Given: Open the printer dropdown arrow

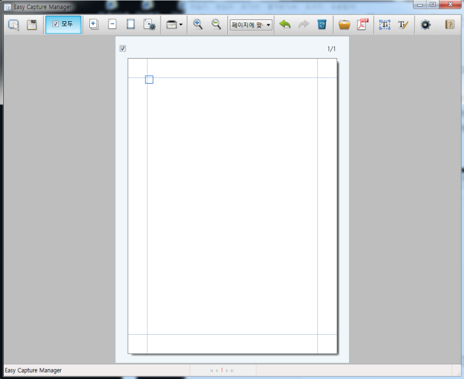Looking at the screenshot, I should [181, 25].
